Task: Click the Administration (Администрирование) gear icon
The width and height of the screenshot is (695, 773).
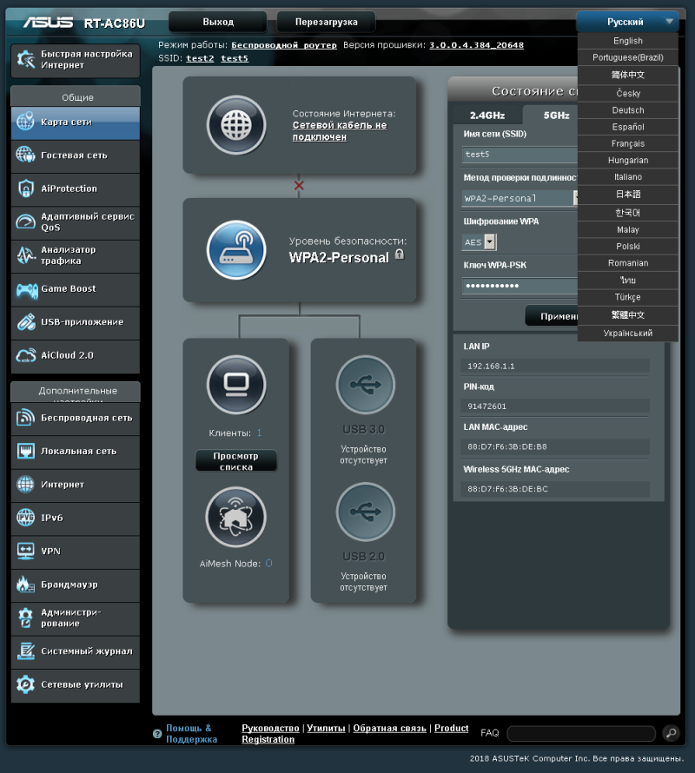Action: [26, 618]
